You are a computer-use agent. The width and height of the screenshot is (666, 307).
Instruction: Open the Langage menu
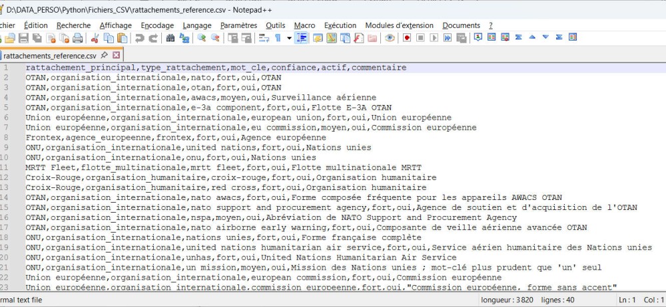pos(197,25)
